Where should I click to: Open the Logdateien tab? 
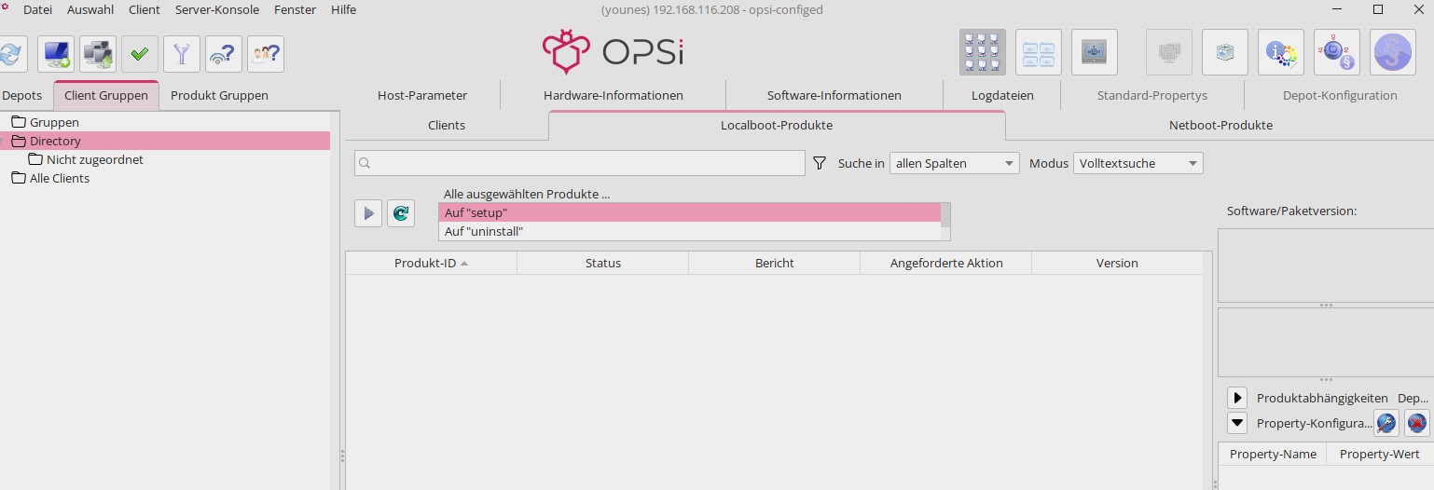pyautogui.click(x=1002, y=95)
